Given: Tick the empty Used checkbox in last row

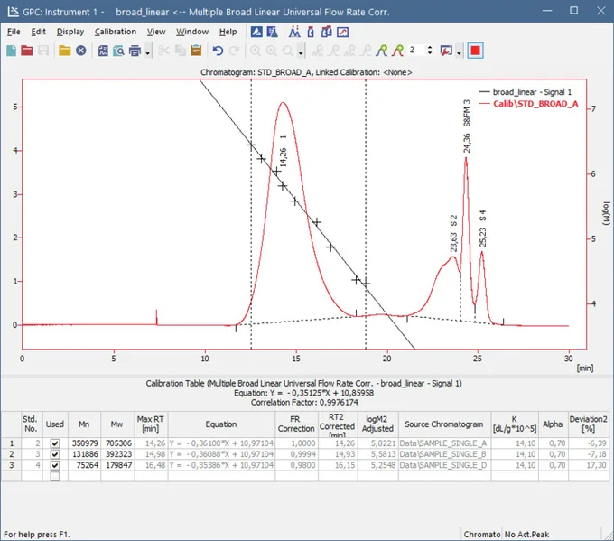Looking at the screenshot, I should coord(55,476).
